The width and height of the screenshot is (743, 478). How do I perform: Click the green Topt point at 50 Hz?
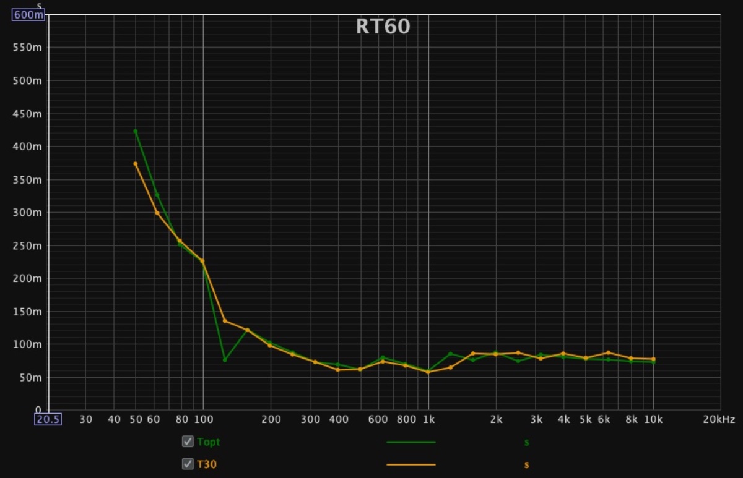[135, 131]
